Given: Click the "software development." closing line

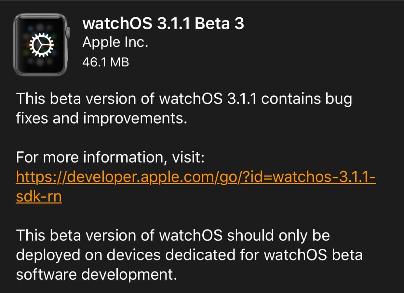Looking at the screenshot, I should pyautogui.click(x=97, y=275).
